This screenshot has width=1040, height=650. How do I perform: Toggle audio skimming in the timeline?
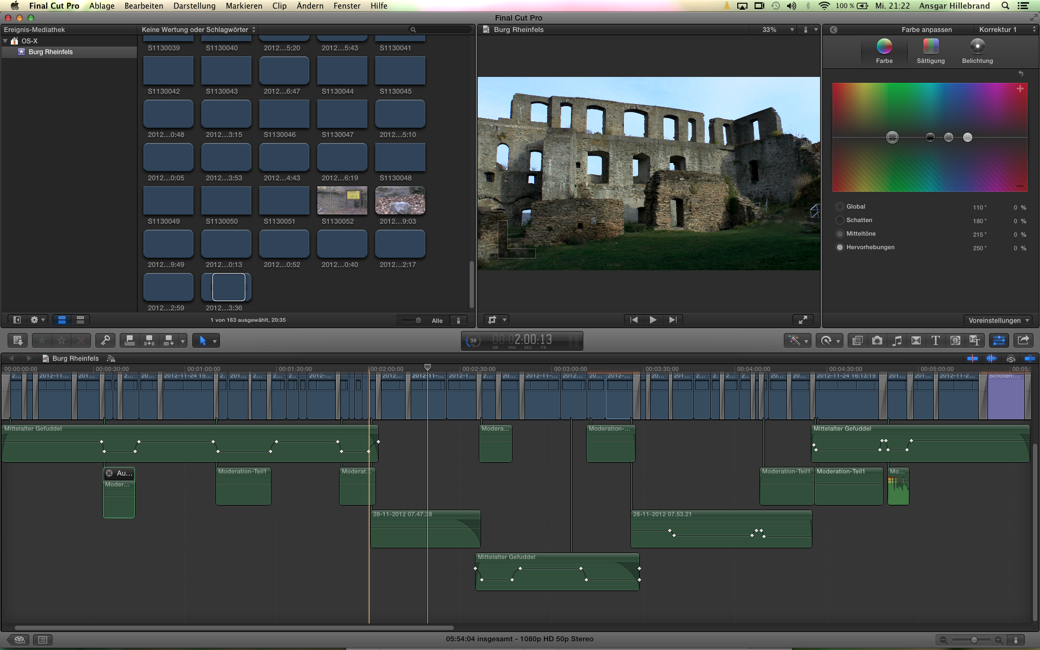(x=991, y=359)
